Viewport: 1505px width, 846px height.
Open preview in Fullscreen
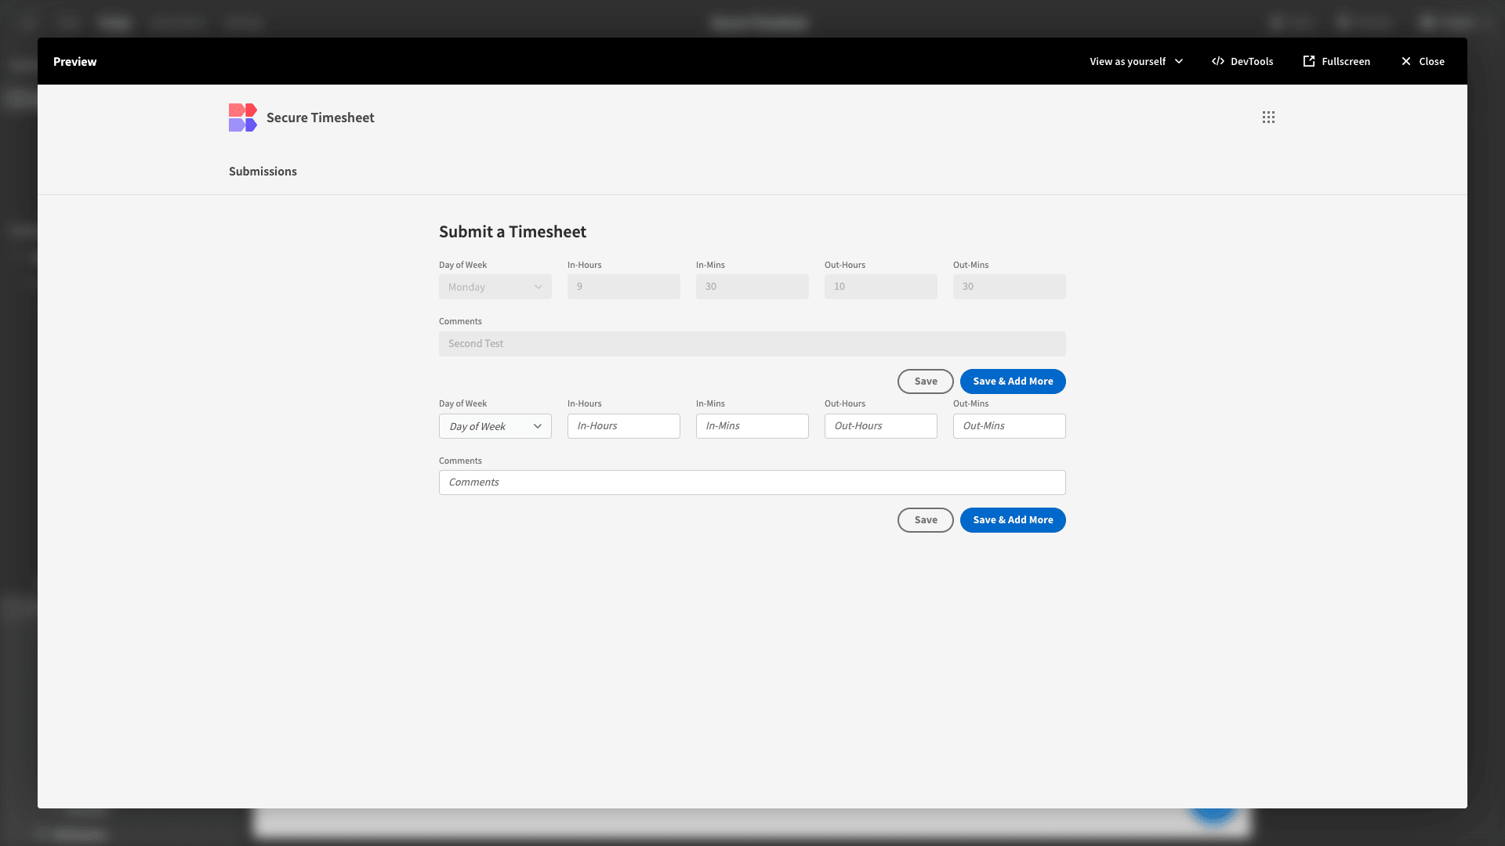click(1336, 61)
